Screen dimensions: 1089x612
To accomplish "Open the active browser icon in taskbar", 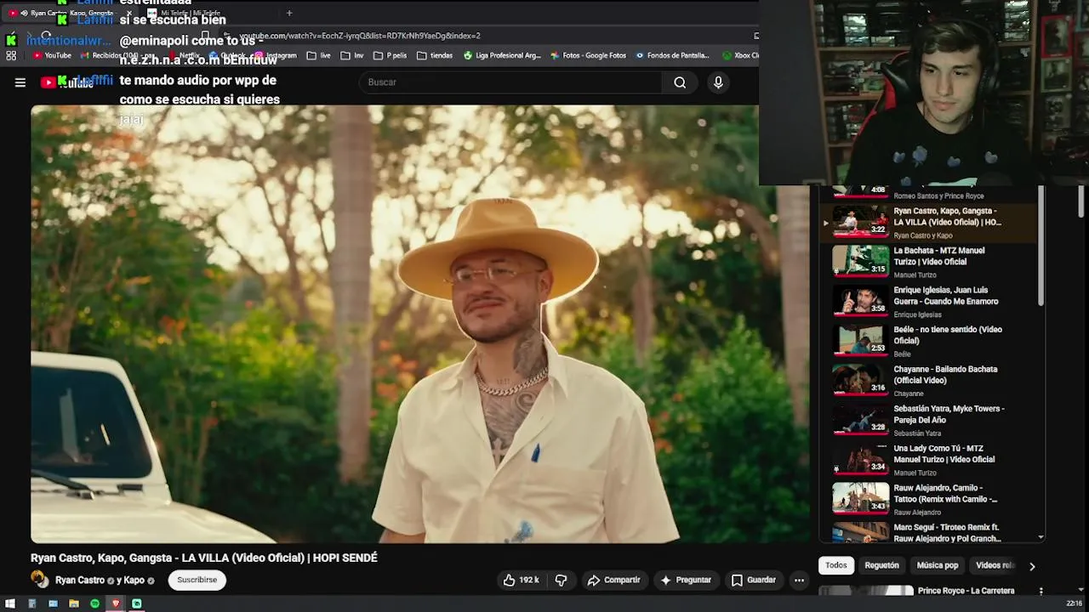I will pos(116,603).
